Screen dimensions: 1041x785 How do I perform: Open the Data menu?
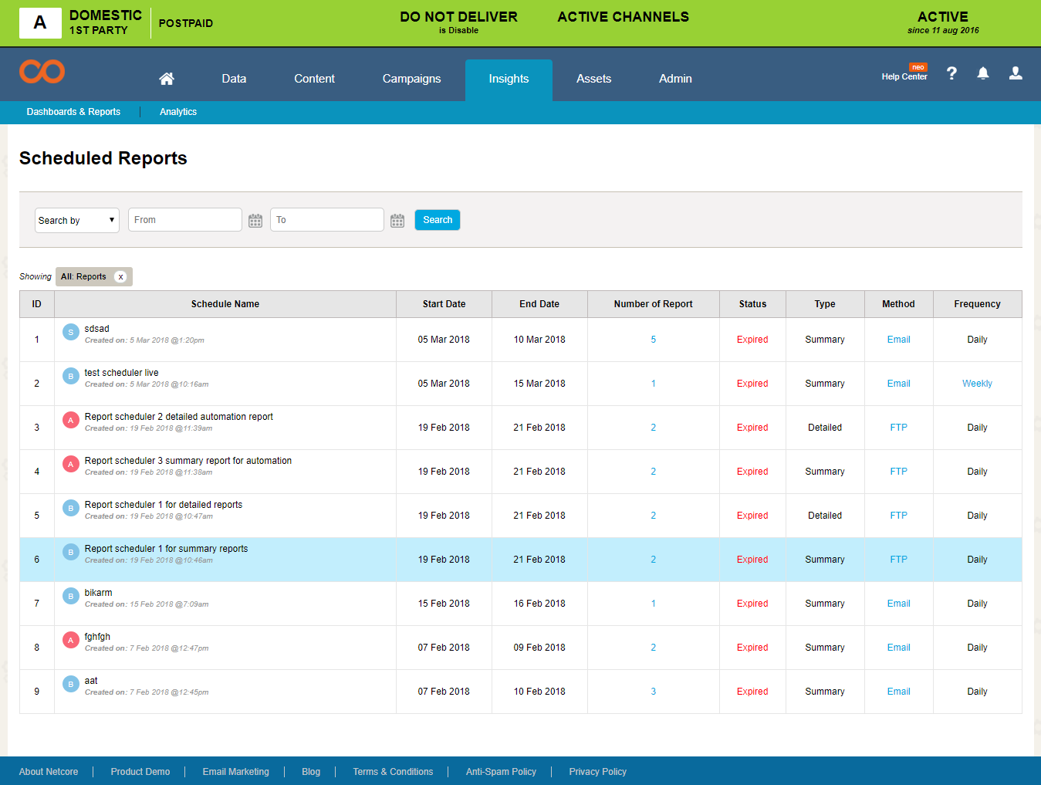click(x=234, y=79)
